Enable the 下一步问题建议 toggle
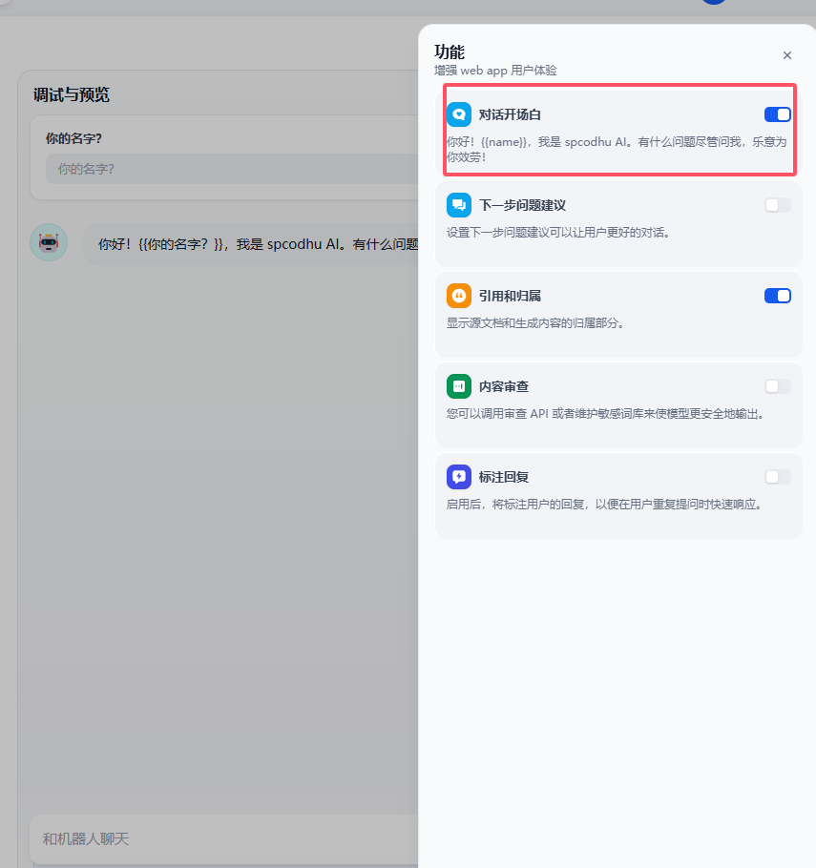The width and height of the screenshot is (816, 868). tap(777, 205)
